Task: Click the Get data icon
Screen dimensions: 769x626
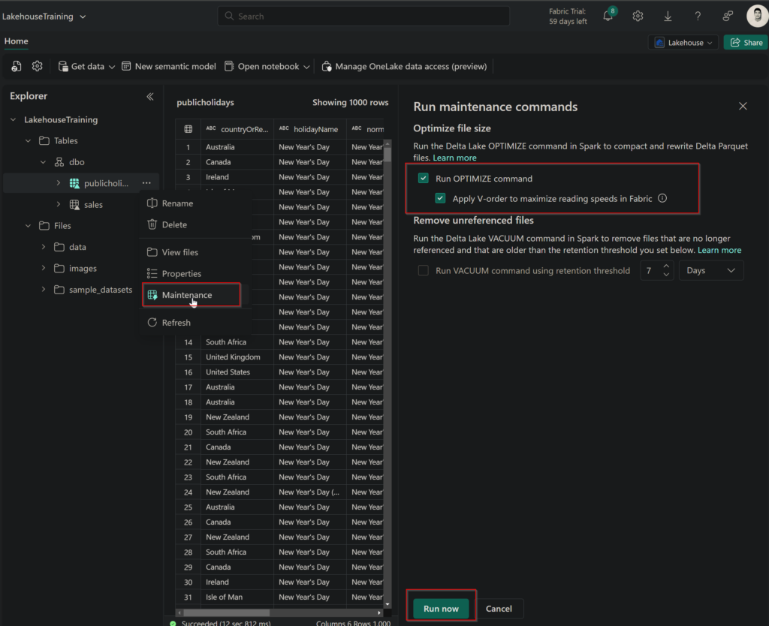Action: (63, 66)
